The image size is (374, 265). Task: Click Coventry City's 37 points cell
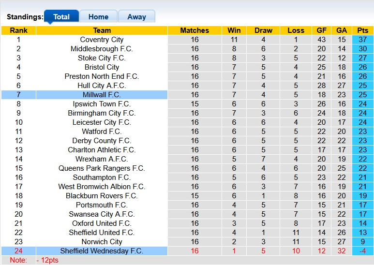(363, 40)
